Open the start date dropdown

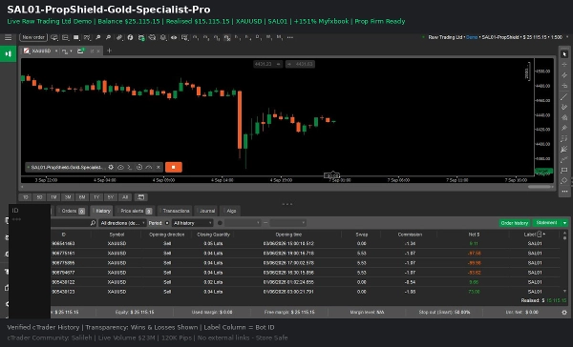click(243, 223)
